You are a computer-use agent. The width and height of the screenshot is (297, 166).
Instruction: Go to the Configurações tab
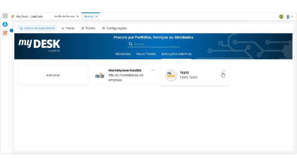point(115,28)
